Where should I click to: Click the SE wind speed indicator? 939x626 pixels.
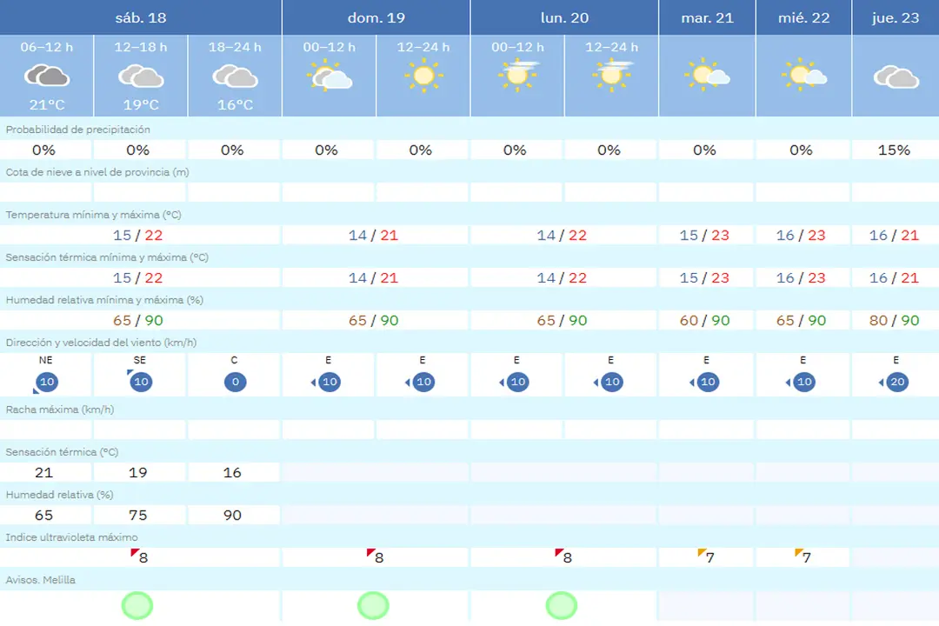pyautogui.click(x=139, y=382)
